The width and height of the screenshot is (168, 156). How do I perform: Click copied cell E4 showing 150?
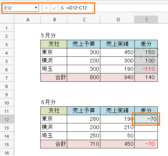(146, 52)
